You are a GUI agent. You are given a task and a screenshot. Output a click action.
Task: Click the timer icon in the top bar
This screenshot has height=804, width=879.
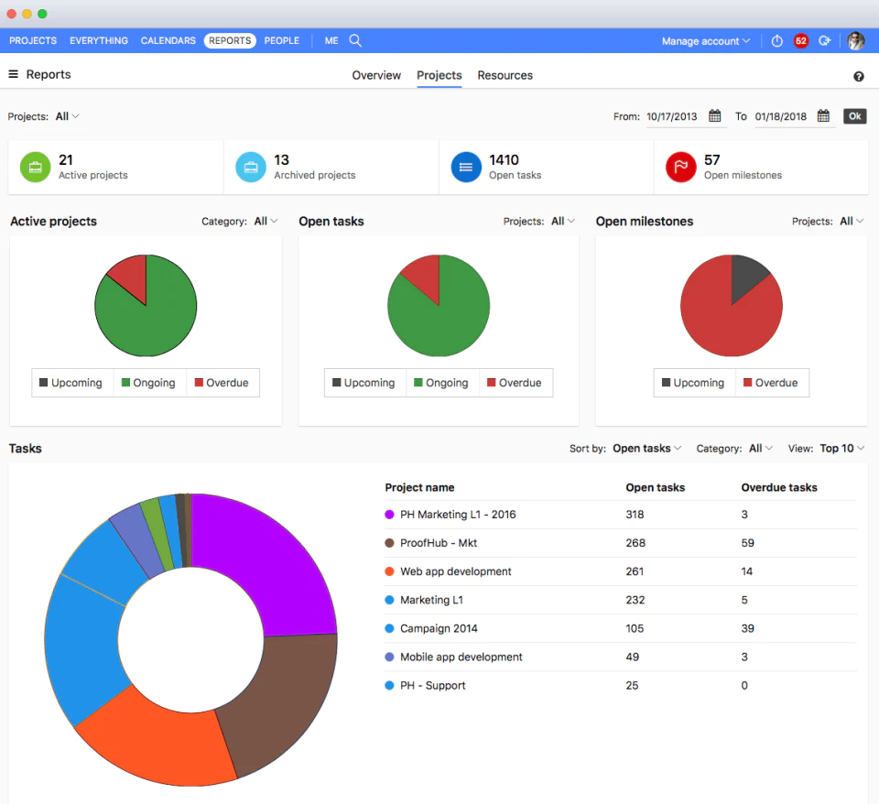(776, 40)
